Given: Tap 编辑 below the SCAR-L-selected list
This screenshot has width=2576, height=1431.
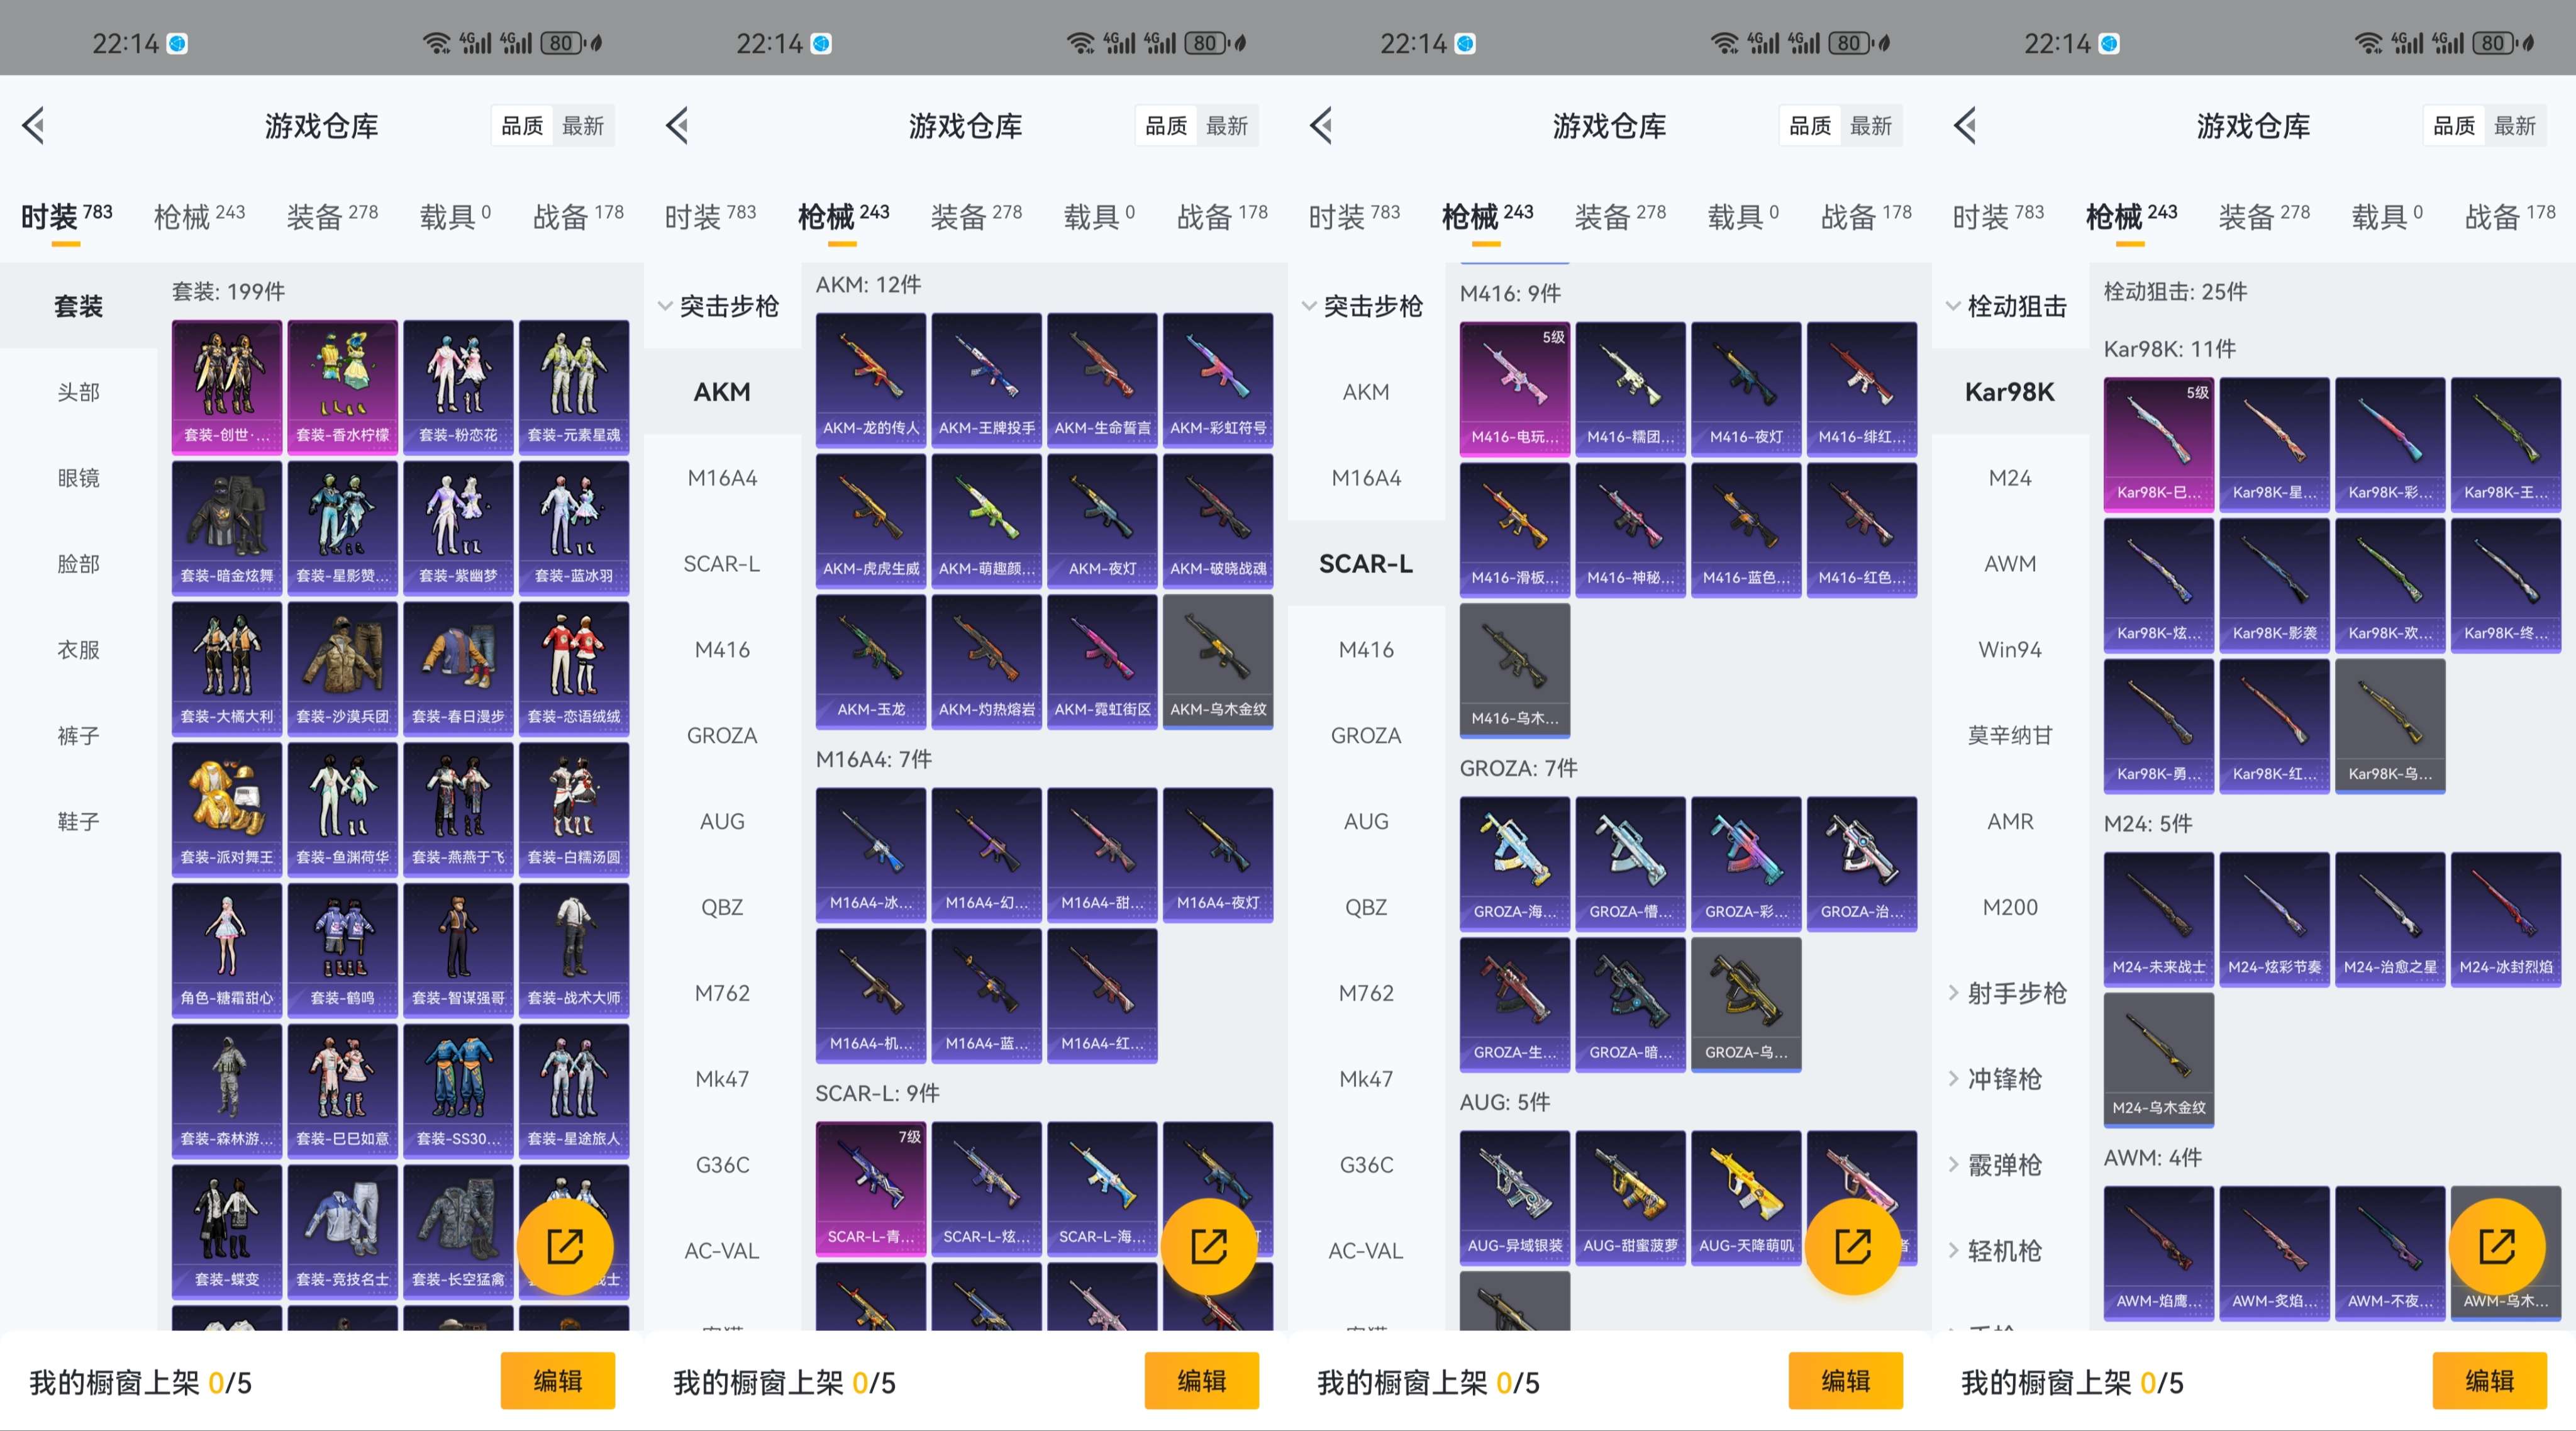Looking at the screenshot, I should (x=1846, y=1381).
